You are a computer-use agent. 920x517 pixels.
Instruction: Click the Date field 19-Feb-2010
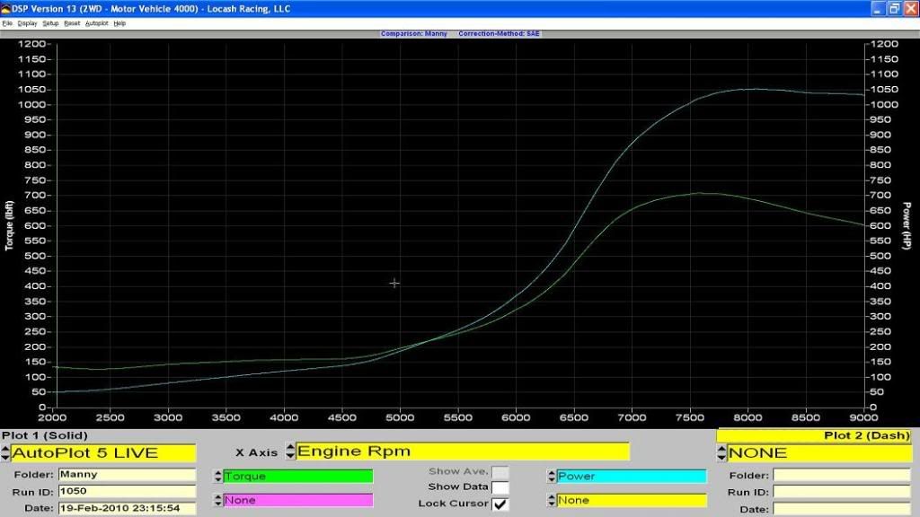click(x=127, y=508)
